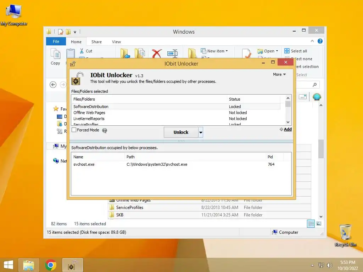
Task: Click the volume speaker tray icon
Action: [329, 265]
